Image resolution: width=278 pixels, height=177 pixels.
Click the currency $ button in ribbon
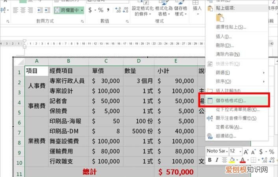tap(90, 10)
